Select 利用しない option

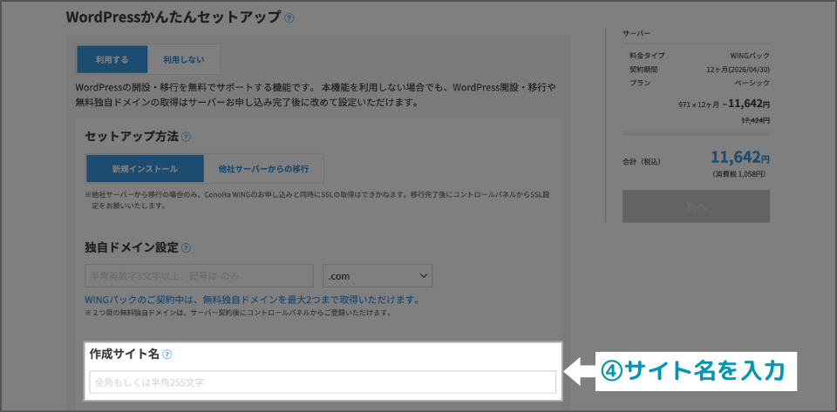(x=184, y=59)
